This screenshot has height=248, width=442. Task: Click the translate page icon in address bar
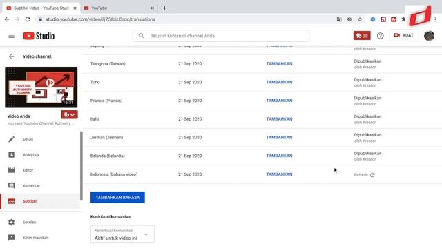pyautogui.click(x=339, y=19)
